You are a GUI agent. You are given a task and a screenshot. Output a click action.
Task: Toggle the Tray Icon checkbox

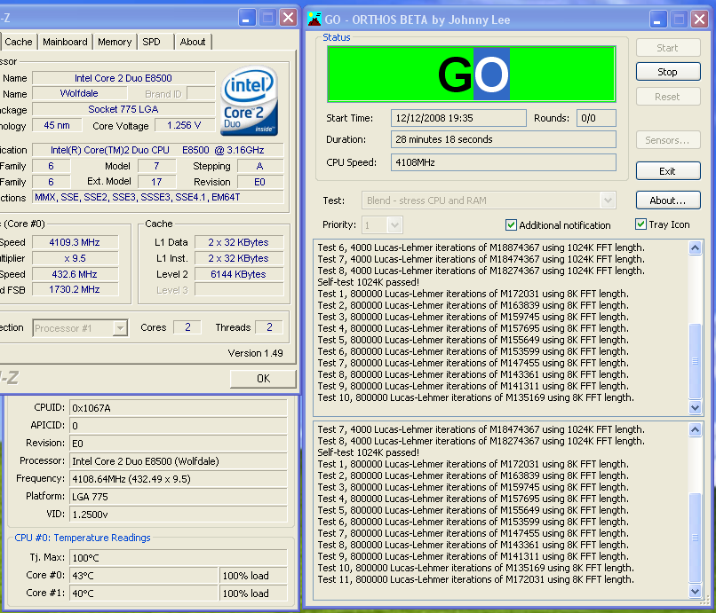(x=640, y=224)
